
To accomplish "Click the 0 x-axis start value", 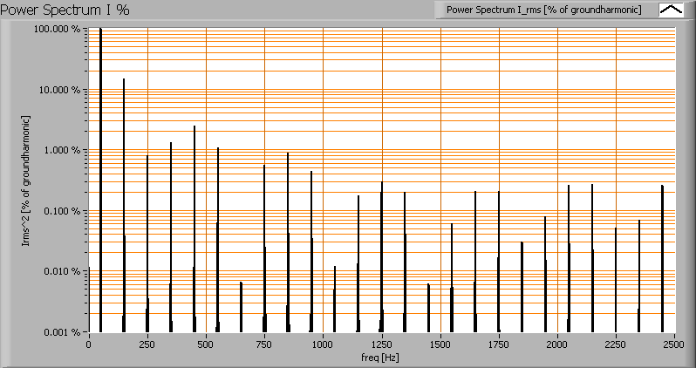I will [88, 344].
